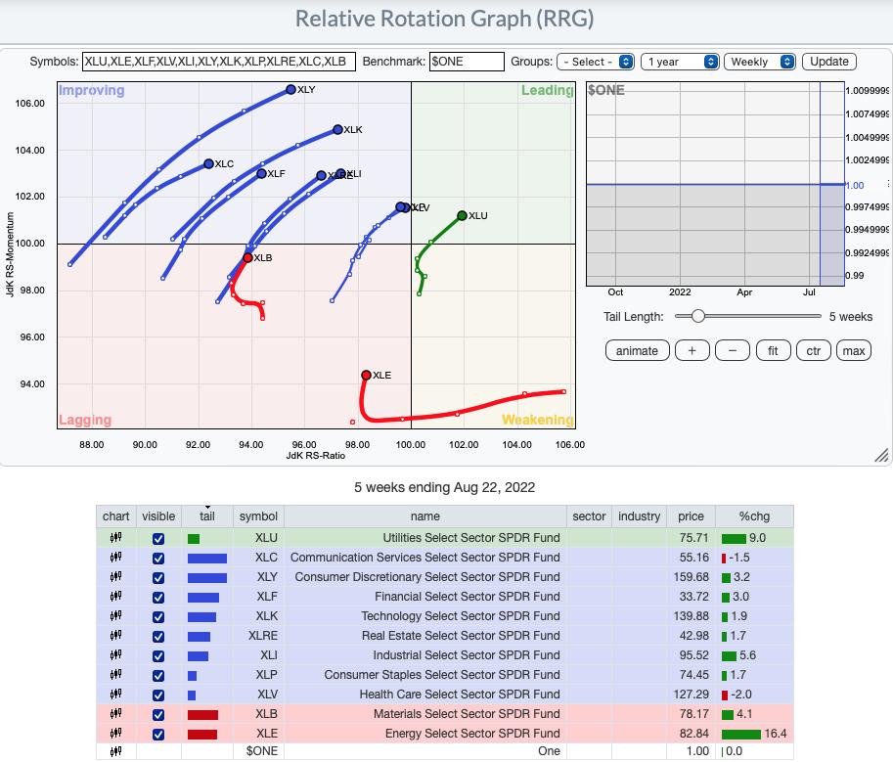Click the Benchmark input field

(x=467, y=62)
